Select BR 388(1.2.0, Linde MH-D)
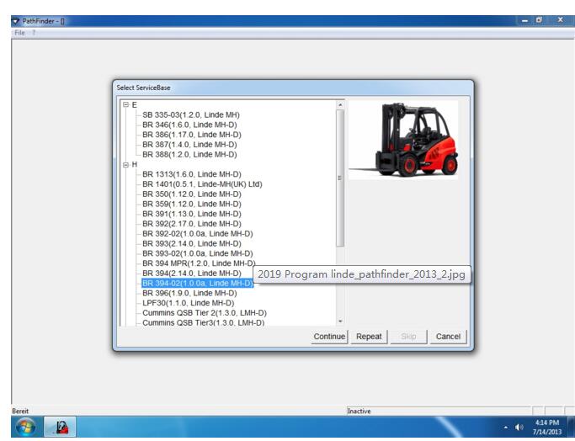This screenshot has width=575, height=441. point(189,154)
